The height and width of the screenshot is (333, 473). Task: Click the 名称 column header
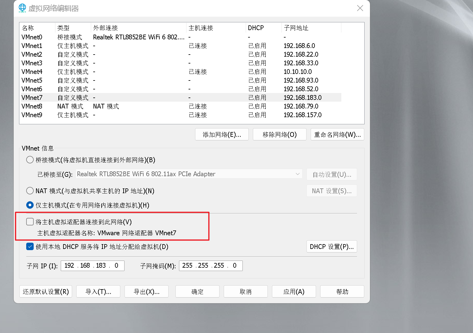coord(37,28)
